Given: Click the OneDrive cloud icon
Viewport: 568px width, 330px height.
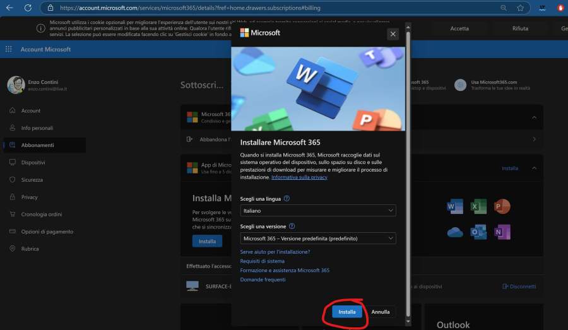Looking at the screenshot, I should pos(455,232).
